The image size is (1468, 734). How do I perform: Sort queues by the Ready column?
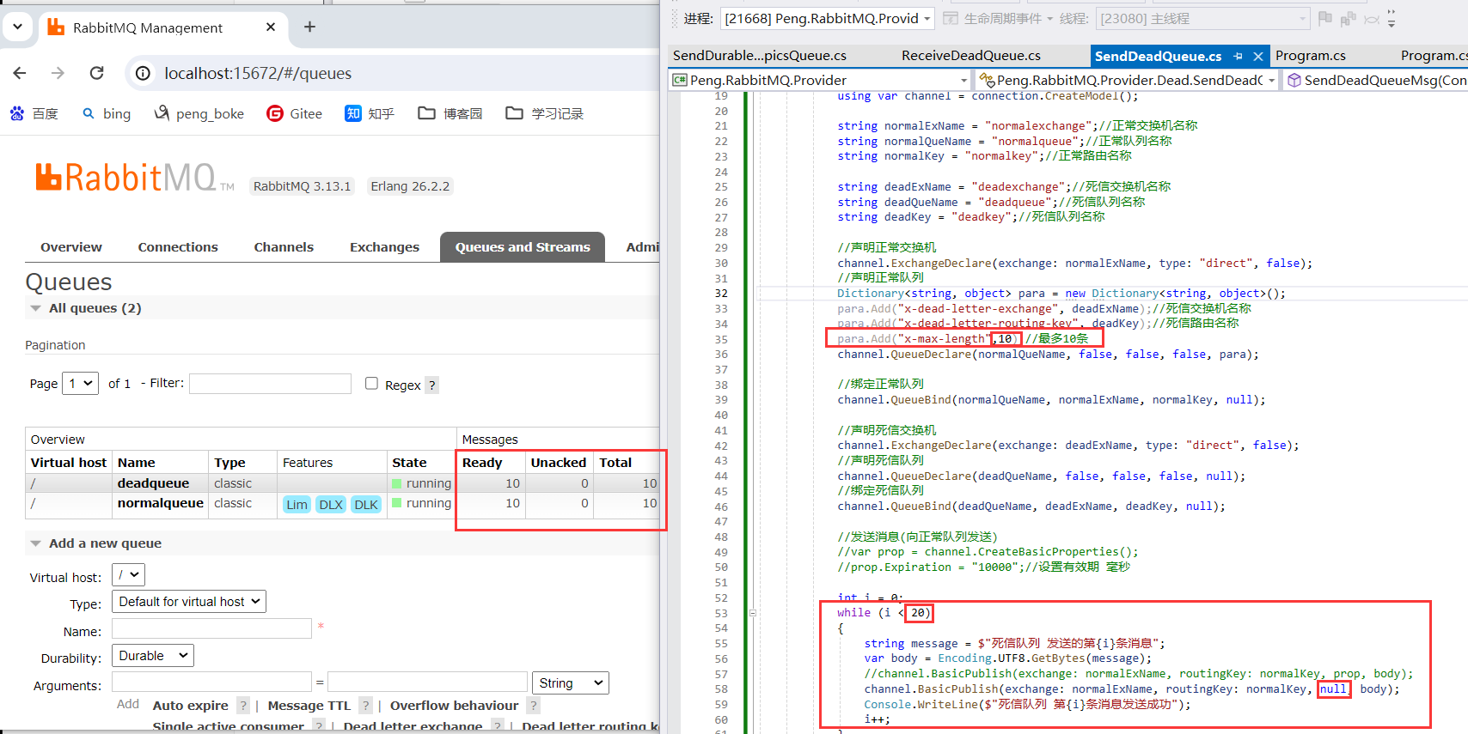click(x=482, y=463)
